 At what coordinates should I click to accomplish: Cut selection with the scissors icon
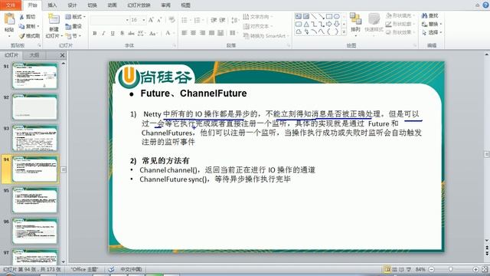tap(22, 17)
